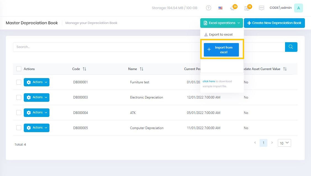This screenshot has height=176, width=311.
Task: Open the chat bubble icon in header
Action: [x=261, y=8]
